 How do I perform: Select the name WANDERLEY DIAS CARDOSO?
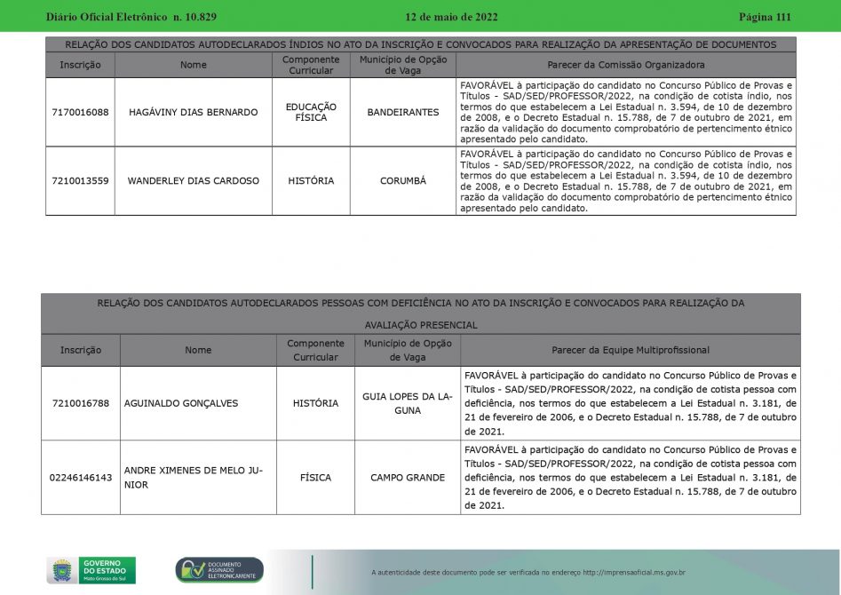(193, 181)
